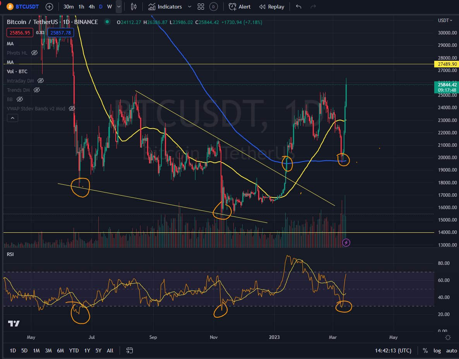459x359 pixels.
Task: Set the date range to 5D
Action: coord(24,350)
